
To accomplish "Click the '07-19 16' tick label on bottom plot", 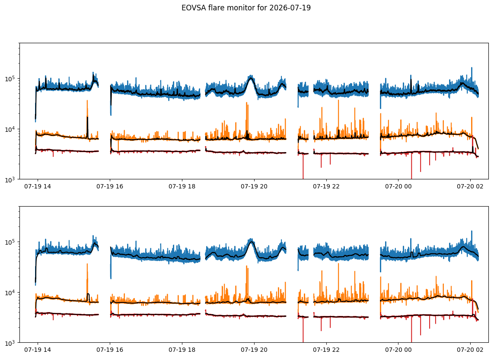I will click(110, 350).
